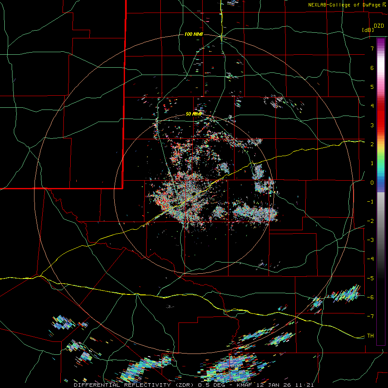Click the -3 value on the dB scale
This screenshot has width=388, height=388.
tap(370, 240)
